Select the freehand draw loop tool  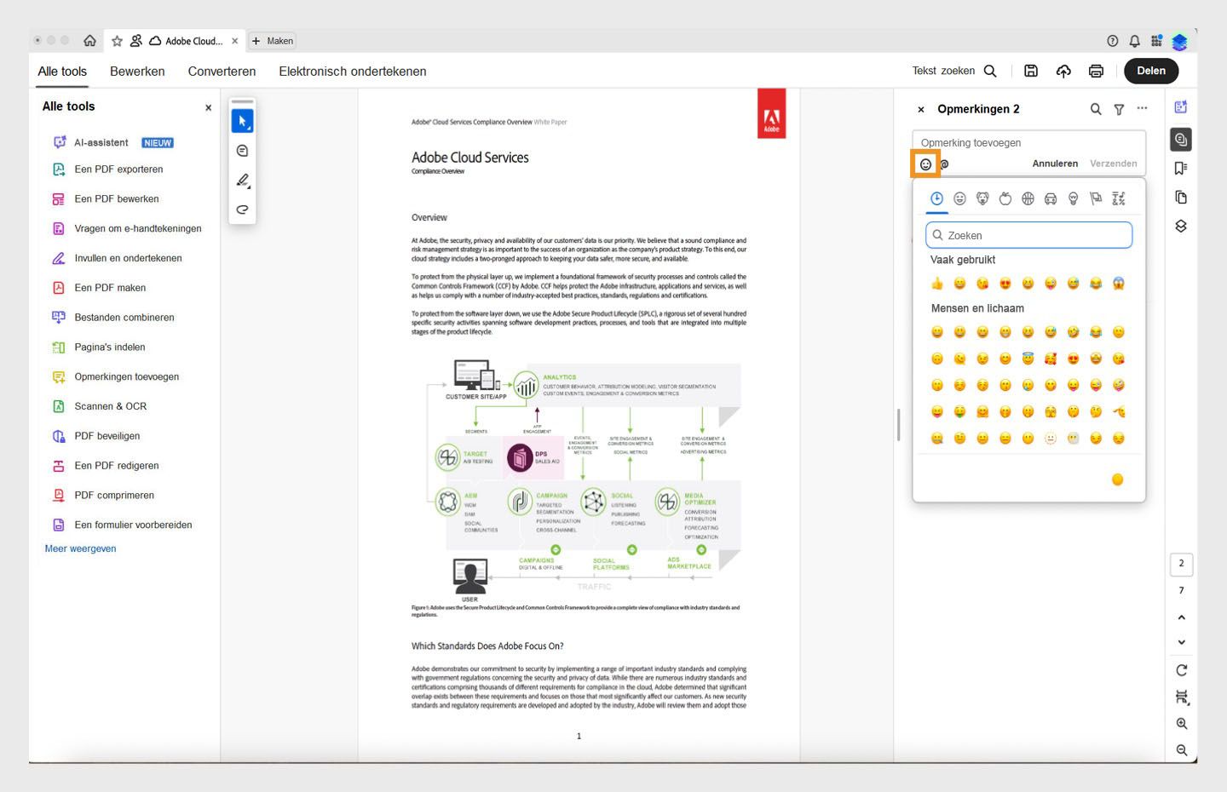(x=243, y=209)
